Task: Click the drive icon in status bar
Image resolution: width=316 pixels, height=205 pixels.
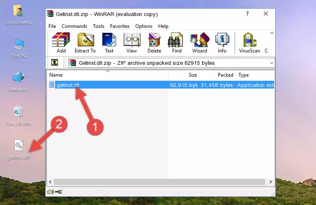Action: tap(50, 192)
